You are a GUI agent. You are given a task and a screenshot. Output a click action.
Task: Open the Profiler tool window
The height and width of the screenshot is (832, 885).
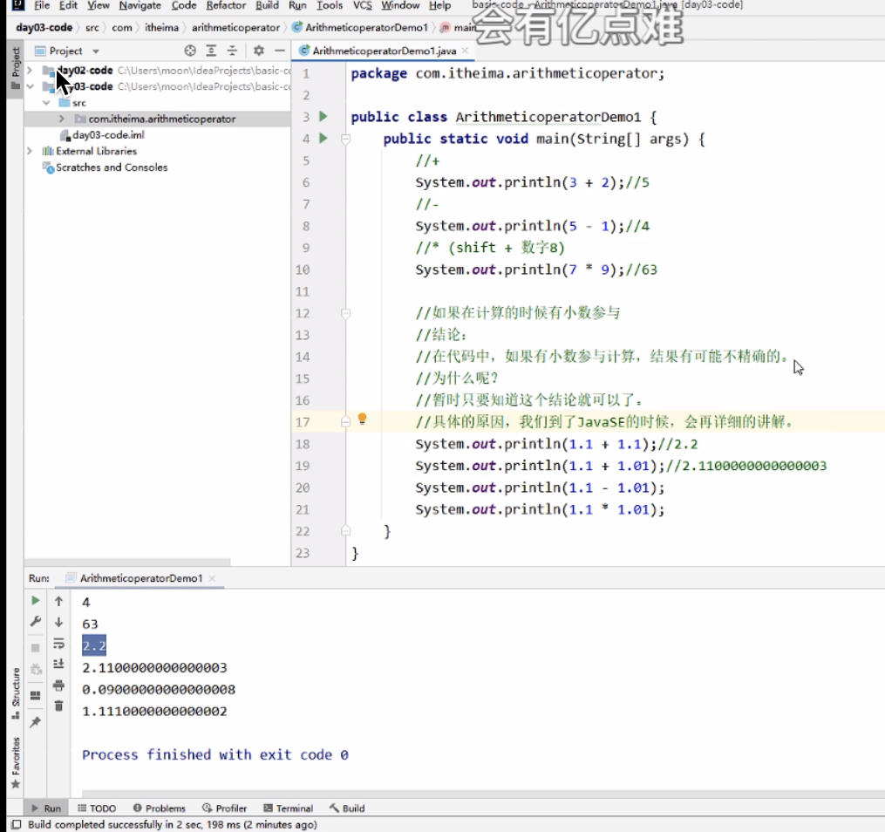click(225, 808)
